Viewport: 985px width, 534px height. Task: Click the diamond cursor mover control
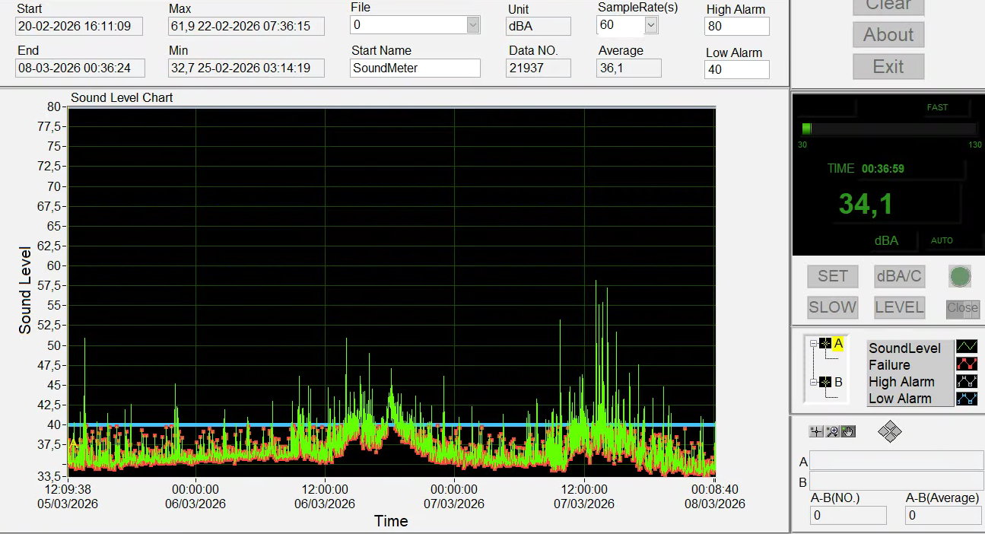coord(889,432)
